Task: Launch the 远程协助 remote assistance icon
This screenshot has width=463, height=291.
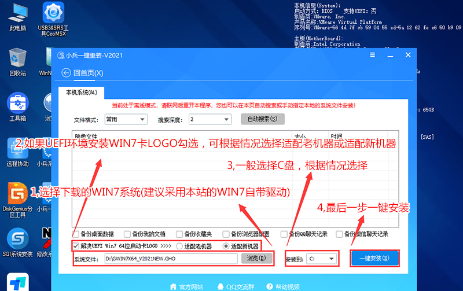Action: [x=18, y=153]
